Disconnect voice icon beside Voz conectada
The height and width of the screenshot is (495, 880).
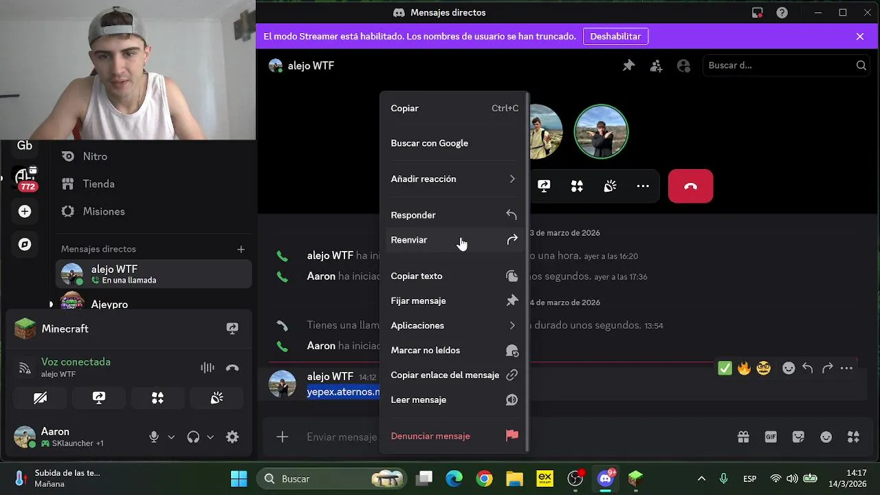click(232, 368)
